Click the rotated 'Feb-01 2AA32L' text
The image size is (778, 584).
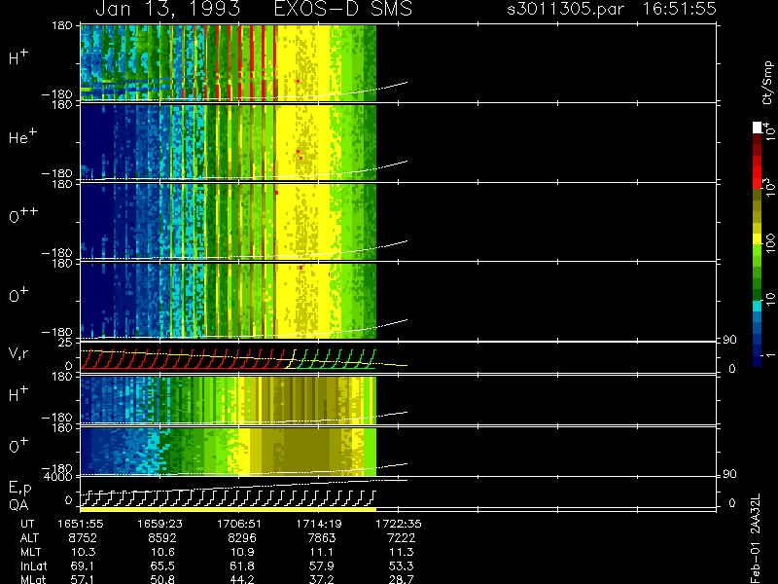click(756, 538)
